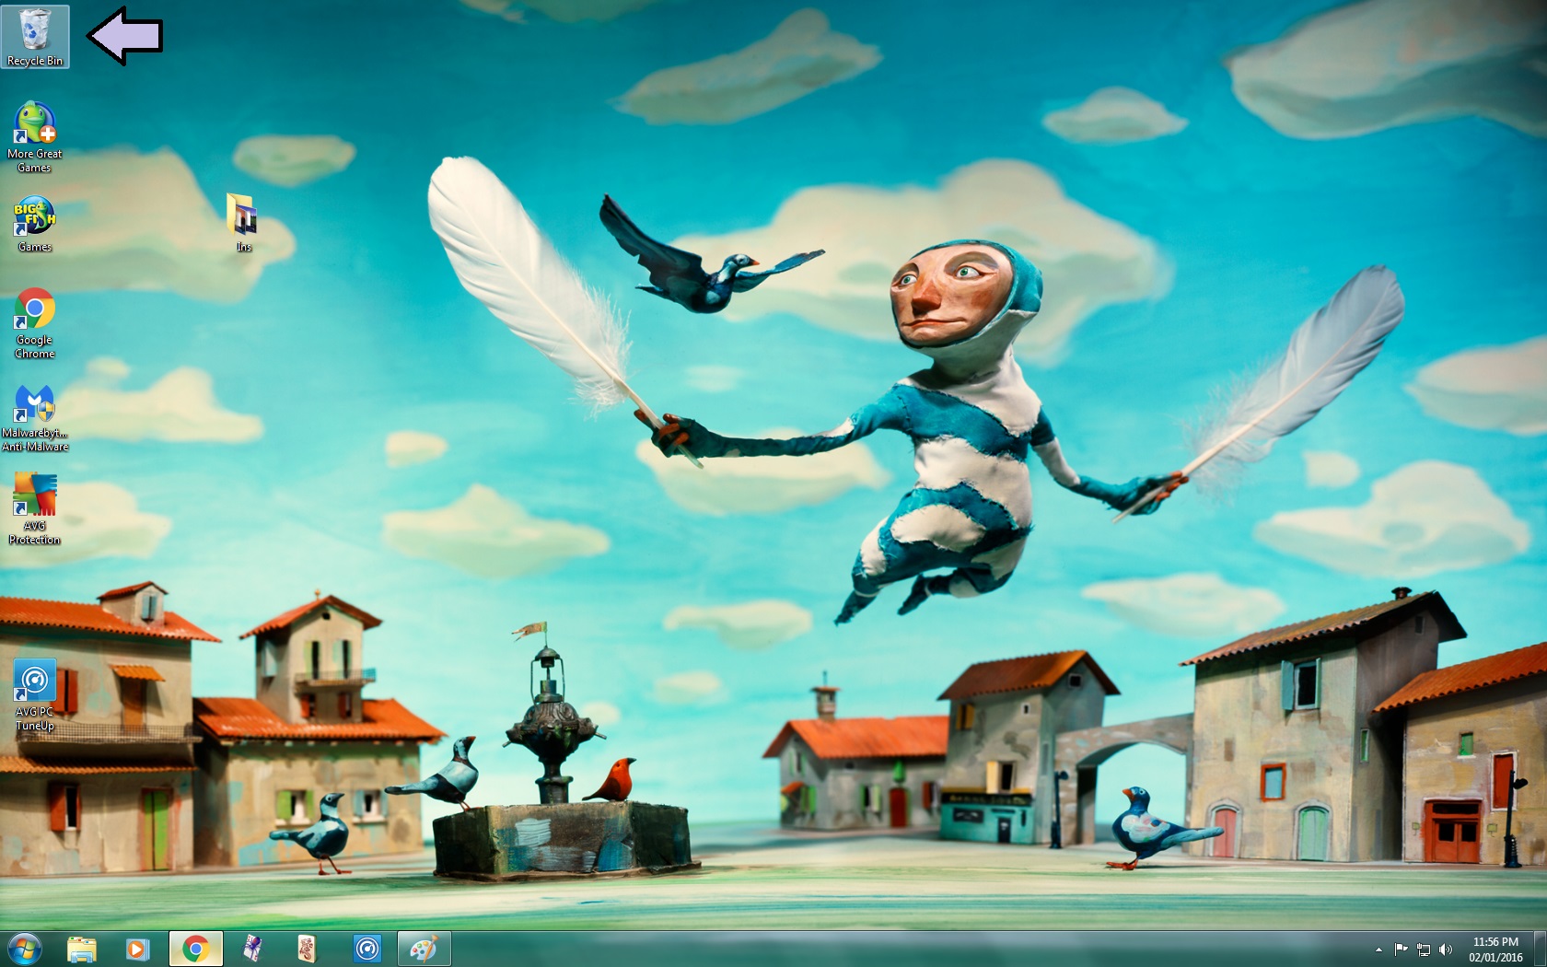Screen dimensions: 1547x967
Task: Select the AVG Protection desktop shortcut
Action: (x=35, y=508)
